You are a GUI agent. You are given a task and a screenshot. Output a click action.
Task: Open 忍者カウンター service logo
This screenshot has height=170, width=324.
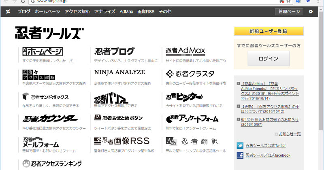click(50, 119)
